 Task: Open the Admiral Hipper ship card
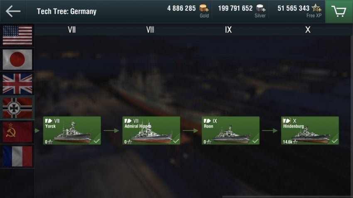click(x=151, y=130)
